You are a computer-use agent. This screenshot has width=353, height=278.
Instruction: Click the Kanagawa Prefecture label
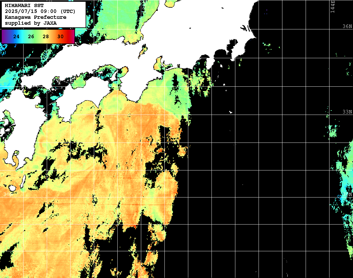[36, 17]
